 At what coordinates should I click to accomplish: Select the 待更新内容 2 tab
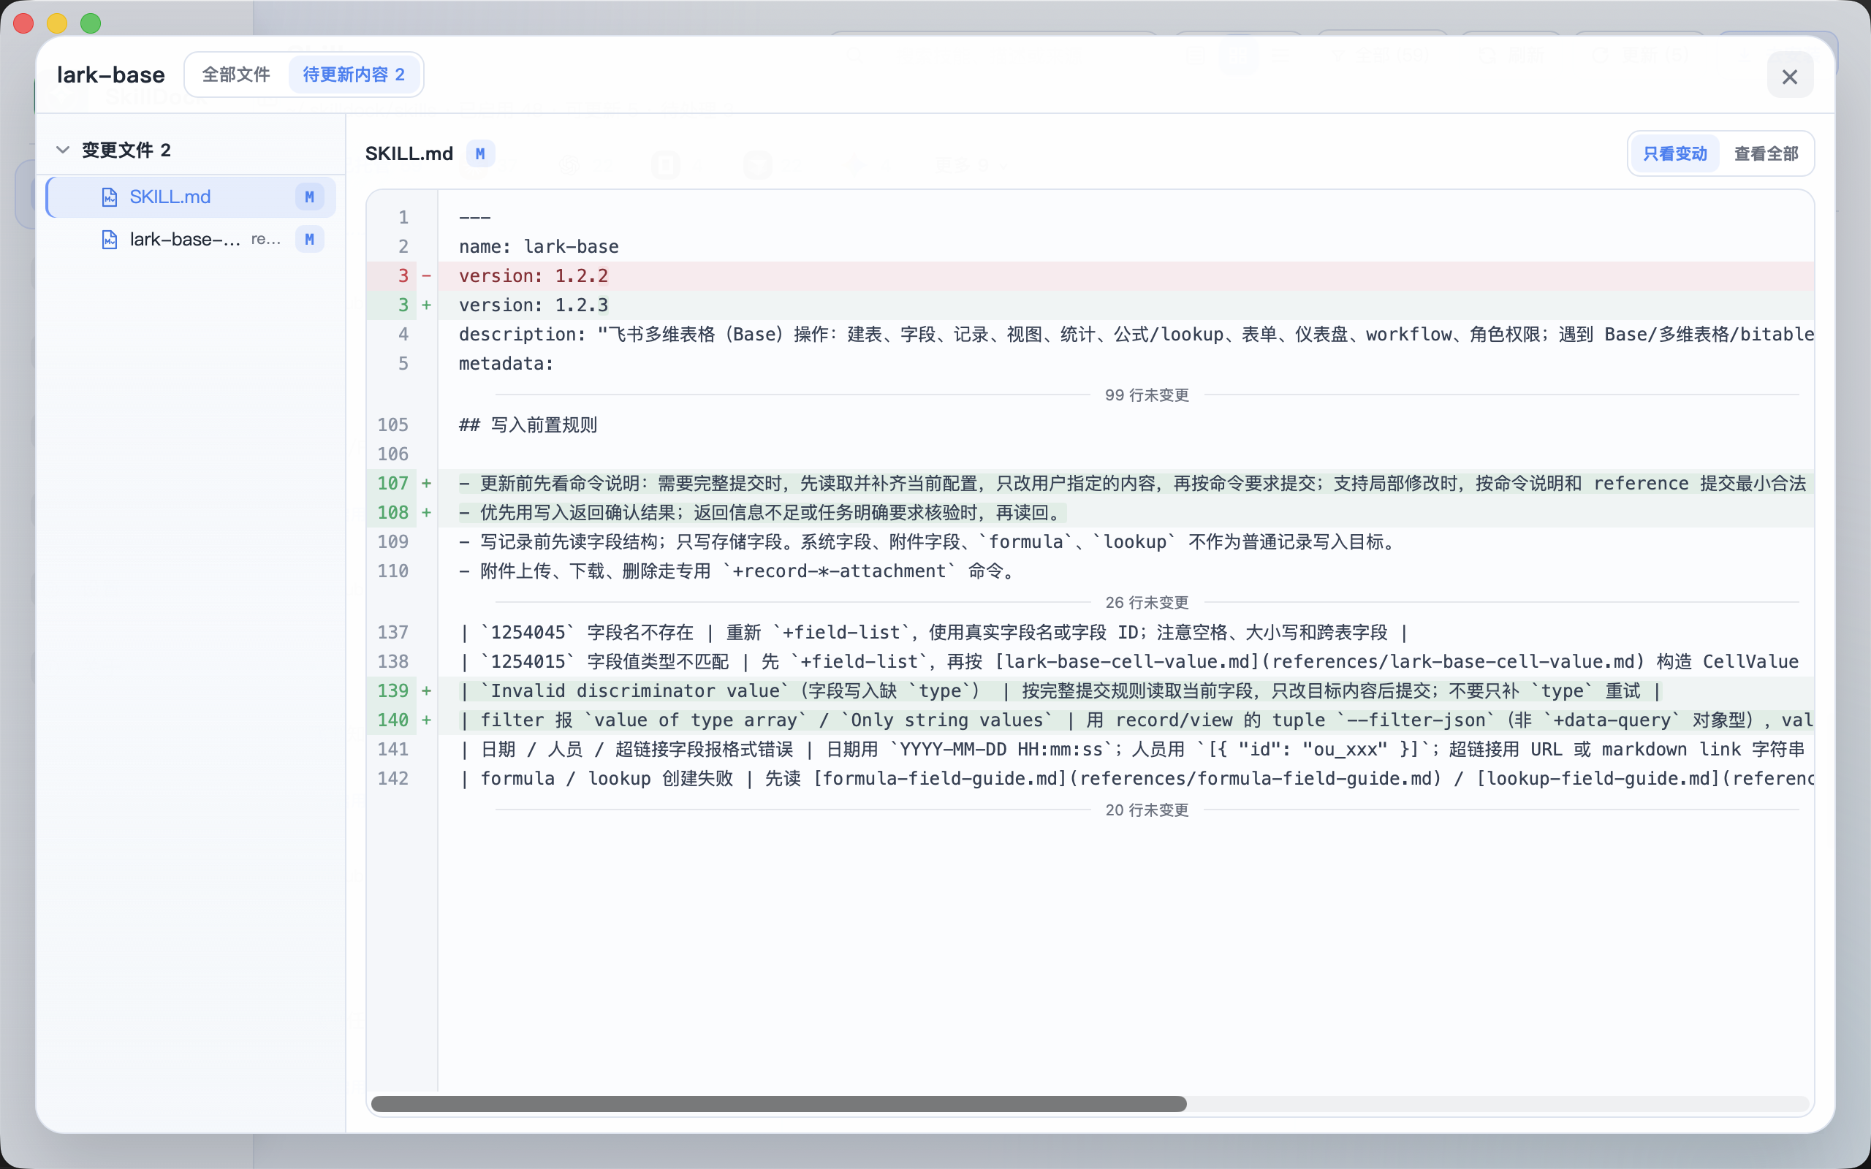coord(353,75)
